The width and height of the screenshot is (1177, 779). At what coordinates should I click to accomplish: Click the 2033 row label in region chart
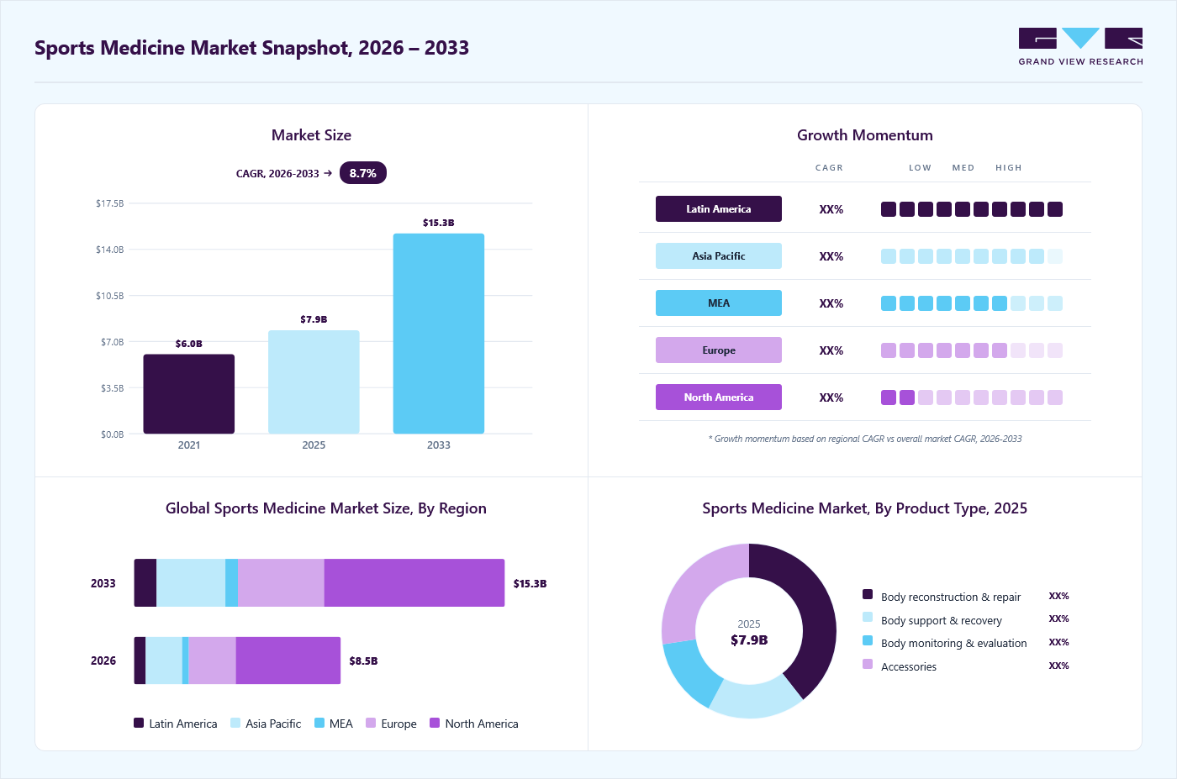103,583
